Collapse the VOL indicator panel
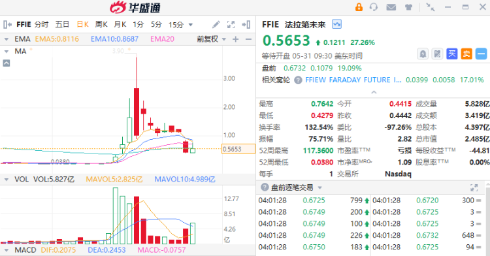This screenshot has height=256, width=490. tap(7, 180)
